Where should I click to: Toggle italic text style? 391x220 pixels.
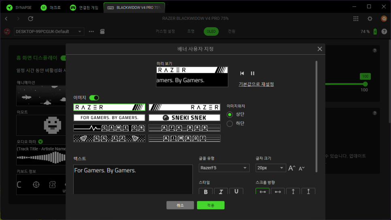coord(221,192)
